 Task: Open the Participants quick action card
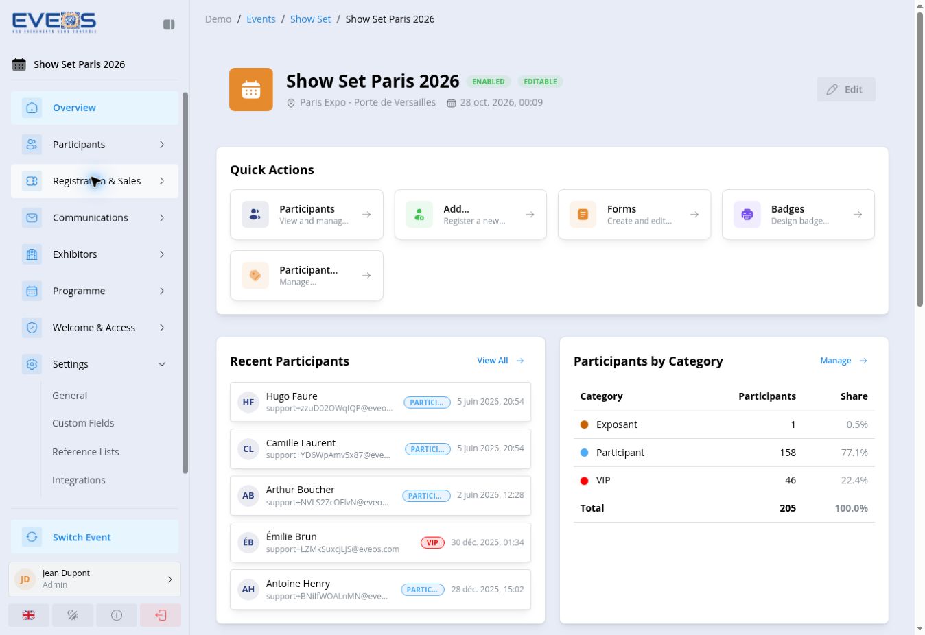coord(307,215)
